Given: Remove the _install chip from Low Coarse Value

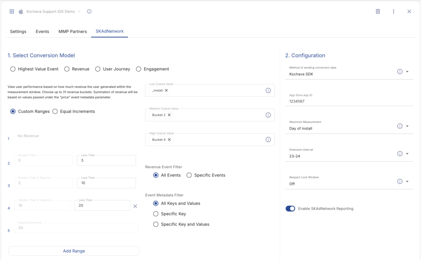Looking at the screenshot, I should tap(167, 90).
